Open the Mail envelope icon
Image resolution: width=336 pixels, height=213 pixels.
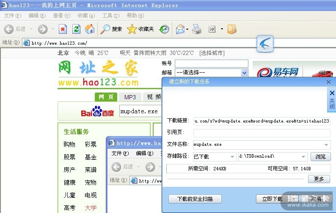tap(180, 29)
